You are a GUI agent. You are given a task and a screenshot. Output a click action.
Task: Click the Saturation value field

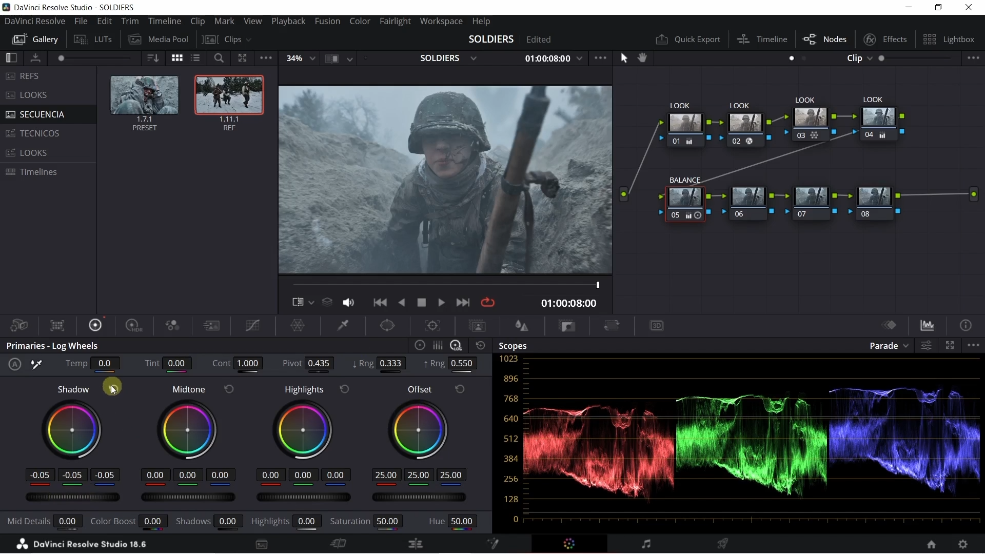coord(387,521)
